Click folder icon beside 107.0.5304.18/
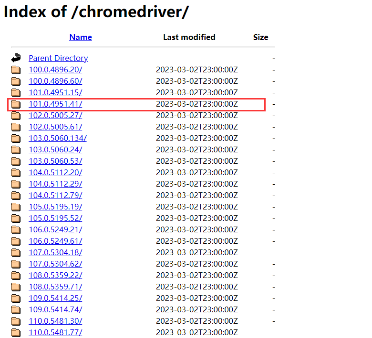Viewport: 372px width, 338px height. click(x=16, y=253)
